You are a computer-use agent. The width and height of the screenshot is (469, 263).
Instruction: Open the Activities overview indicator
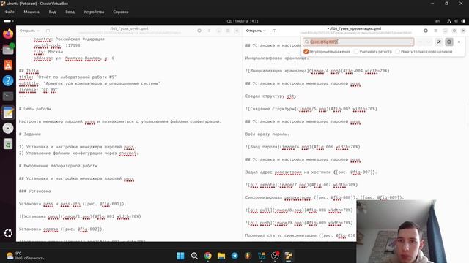click(x=8, y=21)
